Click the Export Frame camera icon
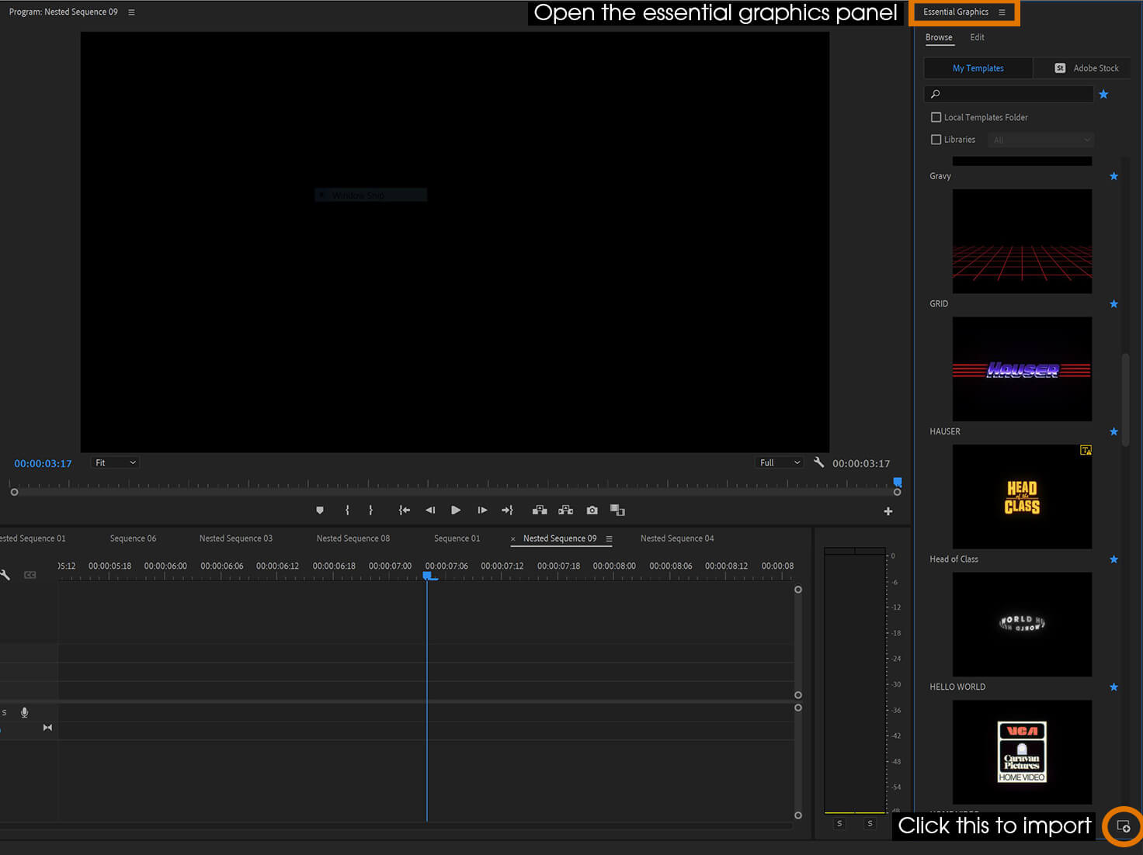 click(592, 511)
